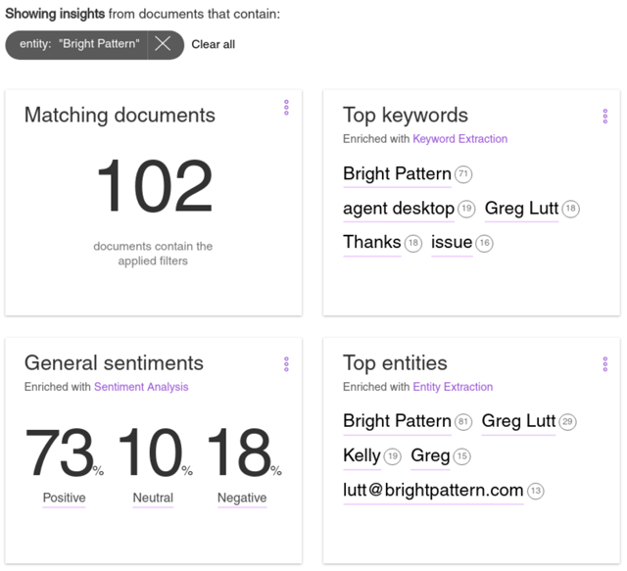Click the 73% positive value
Image resolution: width=627 pixels, height=571 pixels.
64,452
